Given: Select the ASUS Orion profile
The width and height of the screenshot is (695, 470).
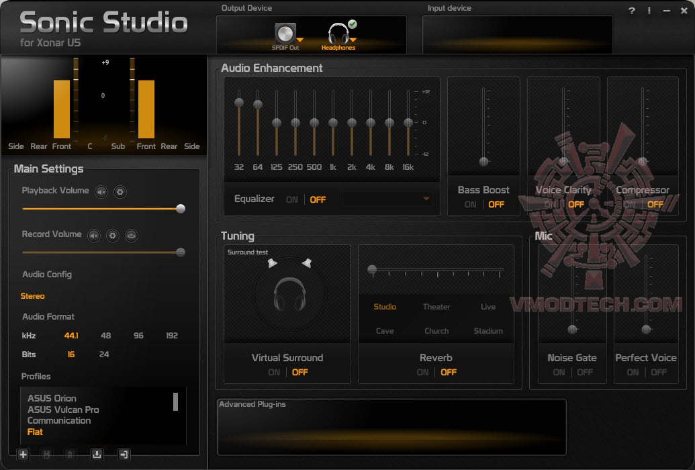Looking at the screenshot, I should [52, 399].
